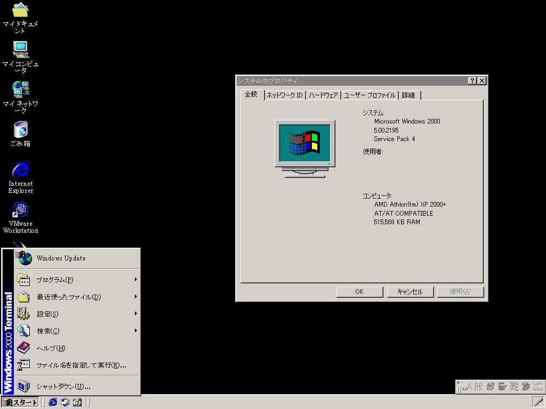Click the AT/AT COMPATIBLE text
This screenshot has height=409, width=546.
(404, 213)
